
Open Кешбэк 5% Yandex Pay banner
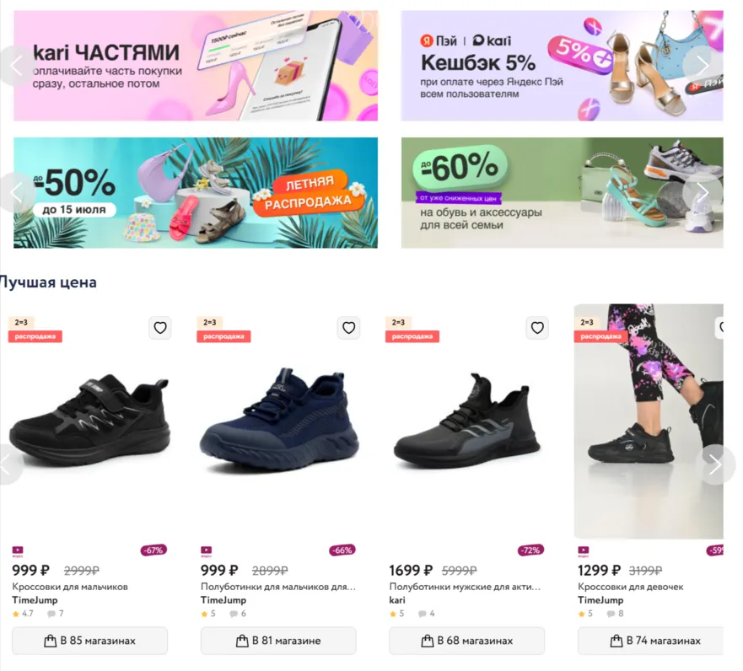click(562, 66)
